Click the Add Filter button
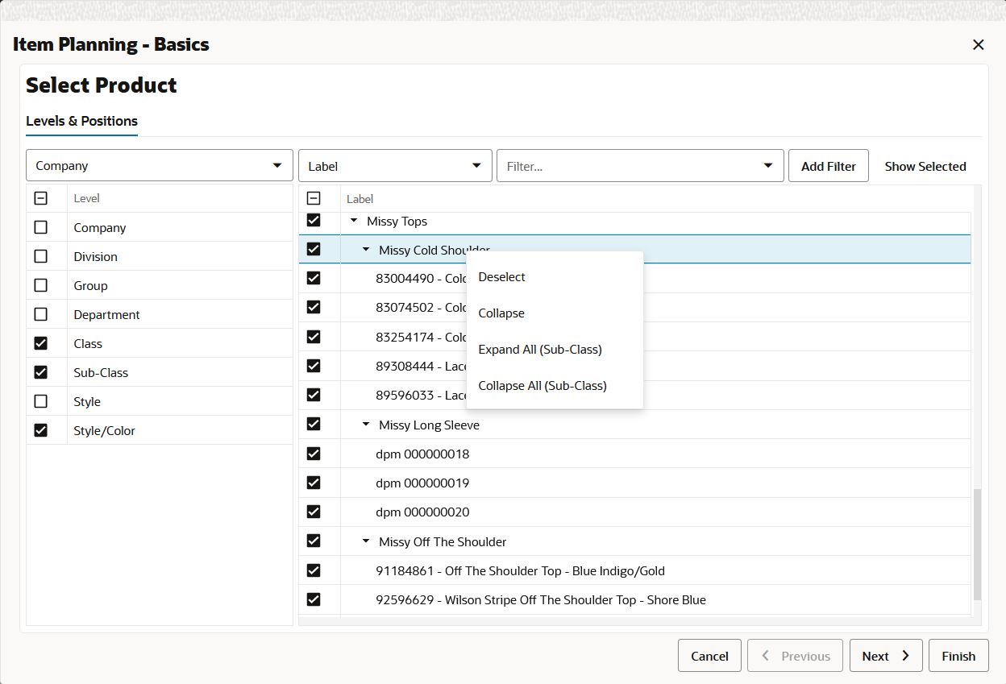This screenshot has width=1006, height=684. pyautogui.click(x=829, y=166)
